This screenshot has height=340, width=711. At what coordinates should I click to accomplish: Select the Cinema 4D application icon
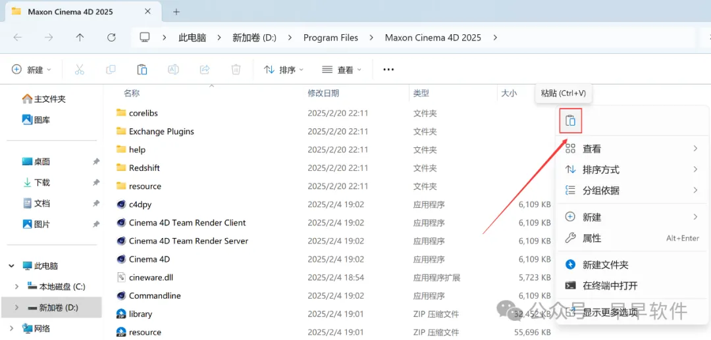(x=120, y=259)
